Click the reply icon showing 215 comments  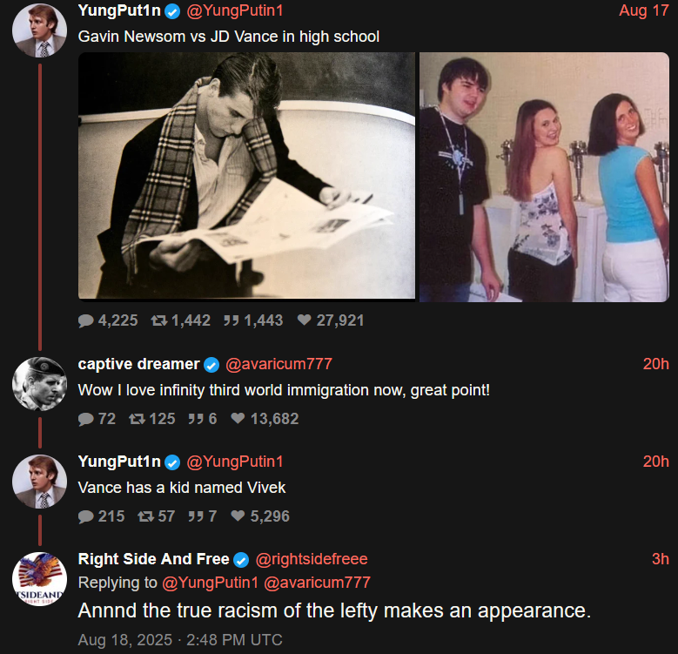coord(86,516)
